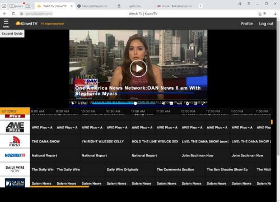Click the big play button on the video
Image resolution: width=280 pixels, height=202 pixels.
[138, 68]
